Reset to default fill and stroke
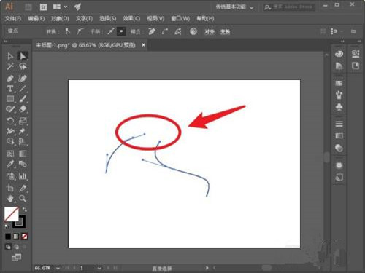Screen dimensions: 365x273 pos(7,226)
